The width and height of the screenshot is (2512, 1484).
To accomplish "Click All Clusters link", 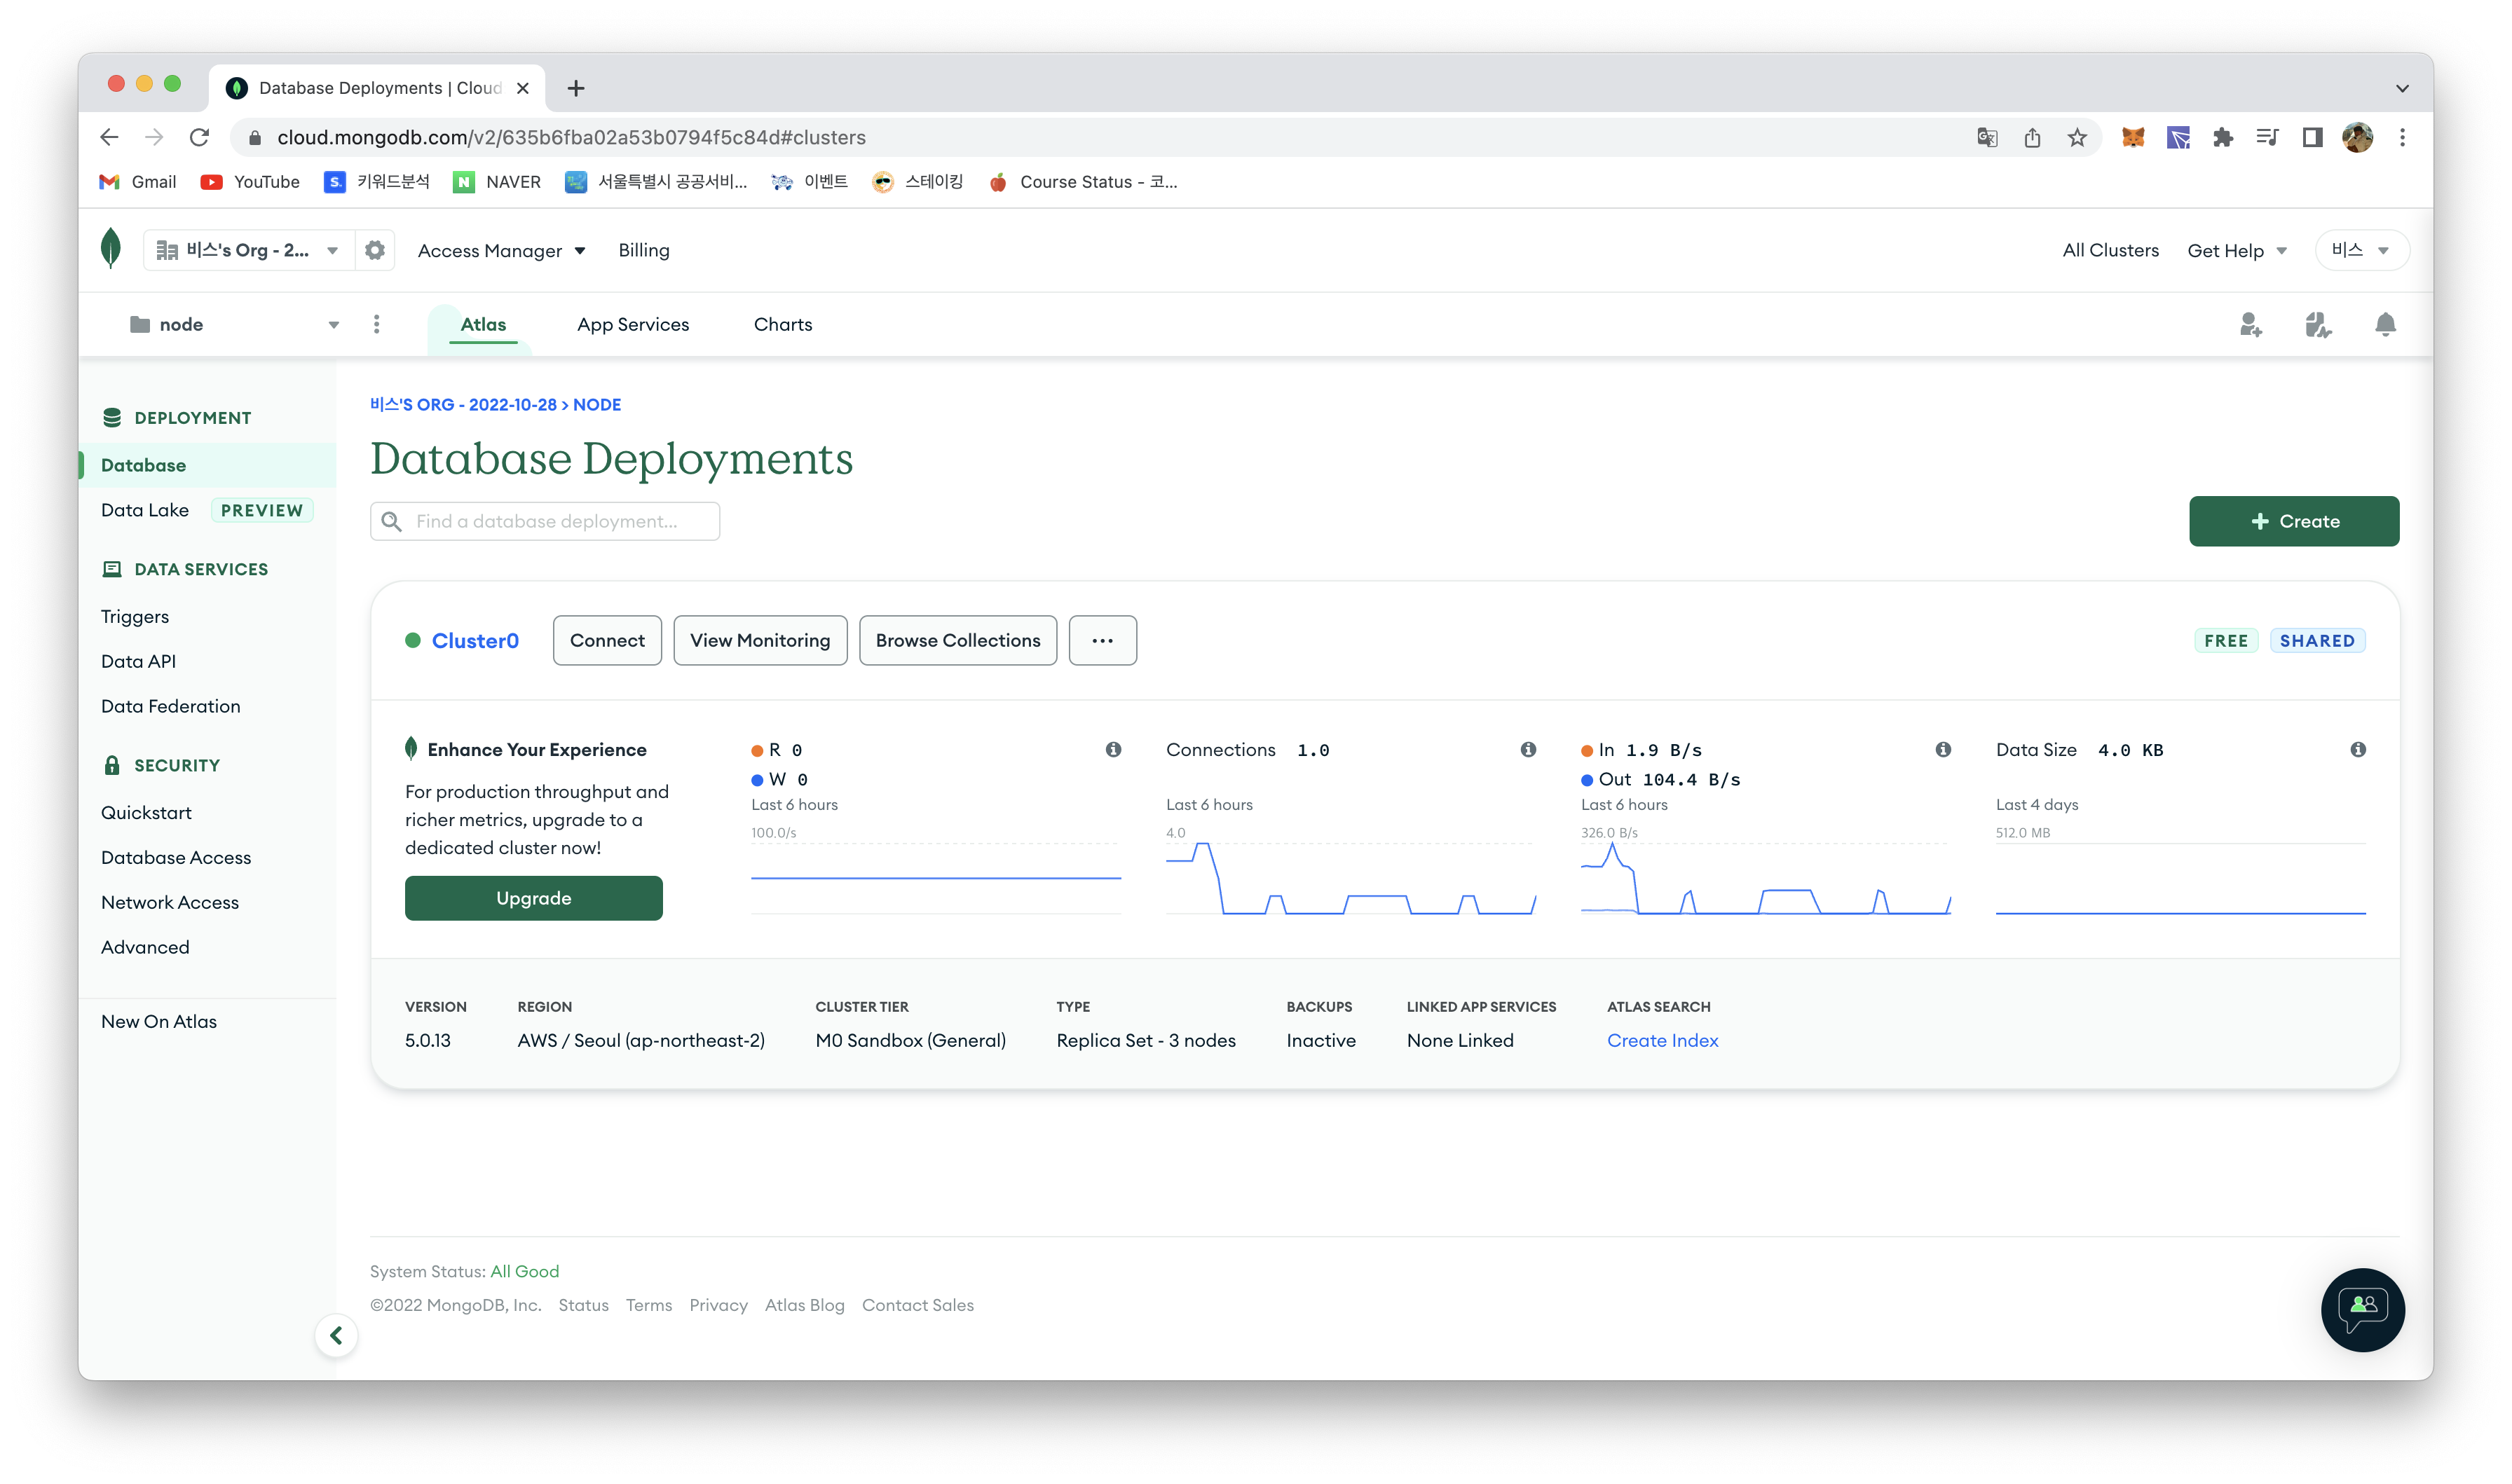I will tap(2110, 250).
